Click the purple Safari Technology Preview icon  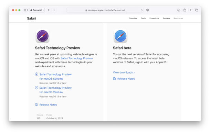point(43,36)
